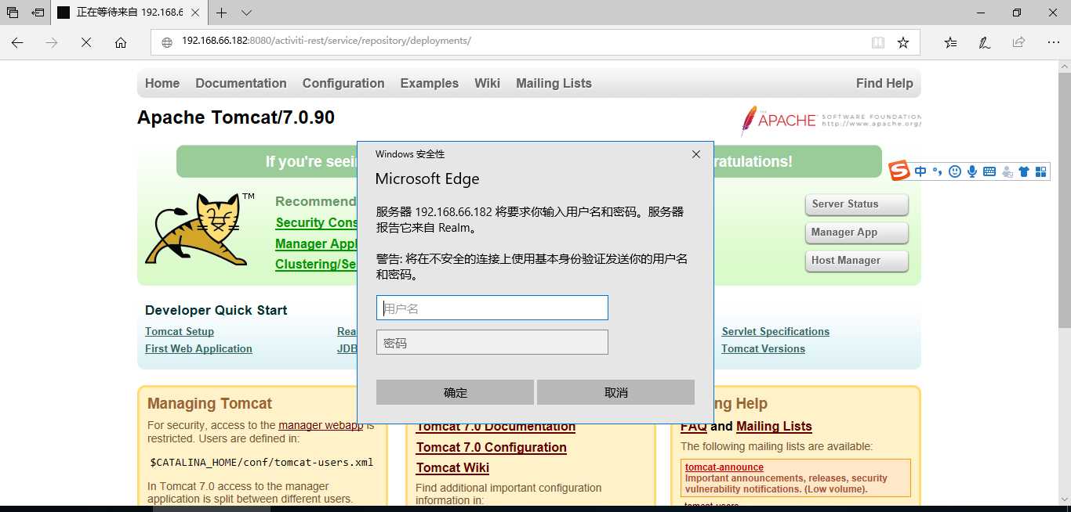Add this page to favorites star
This screenshot has width=1071, height=512.
903,42
